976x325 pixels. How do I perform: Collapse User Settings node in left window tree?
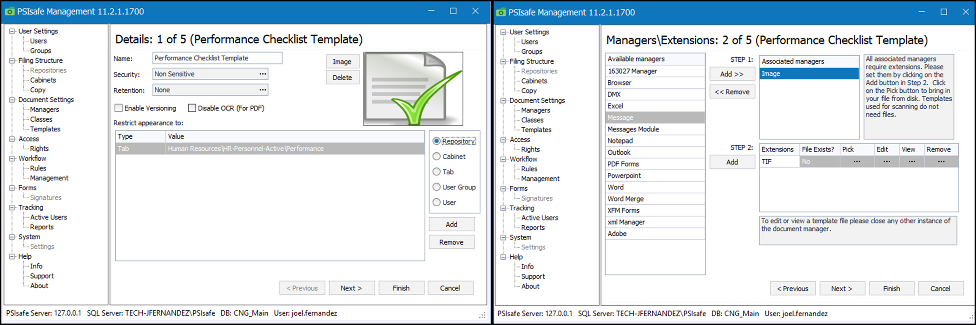coord(12,31)
